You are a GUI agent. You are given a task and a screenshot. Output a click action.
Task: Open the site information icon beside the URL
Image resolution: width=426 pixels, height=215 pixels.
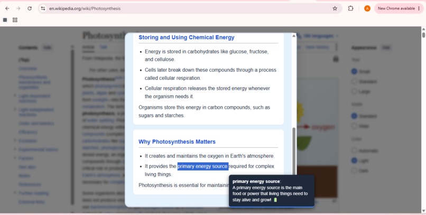[43, 8]
